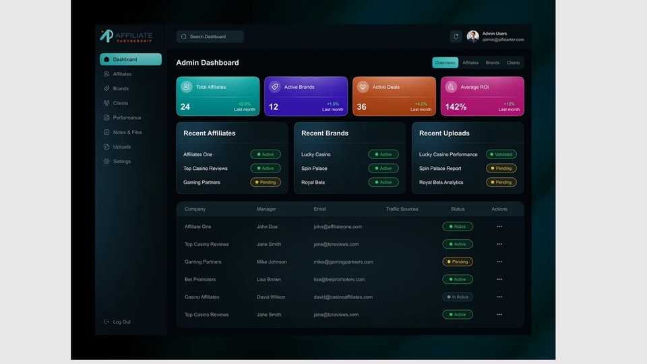This screenshot has width=647, height=364.
Task: Open actions menu for Gaming Partners row
Action: coord(499,262)
